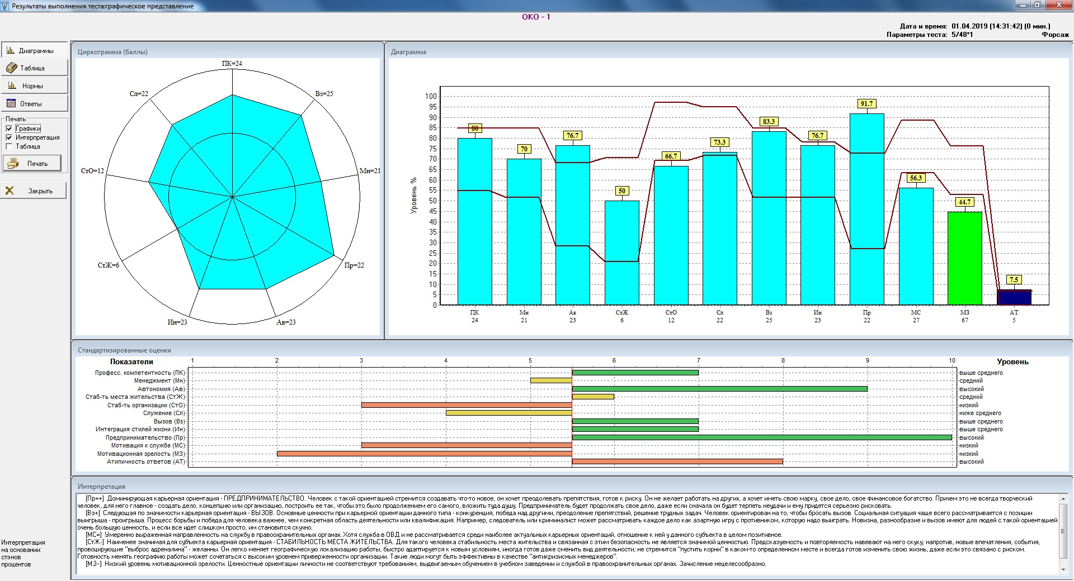Click the green МЗ bar in diagram
1074x581 pixels.
click(964, 258)
